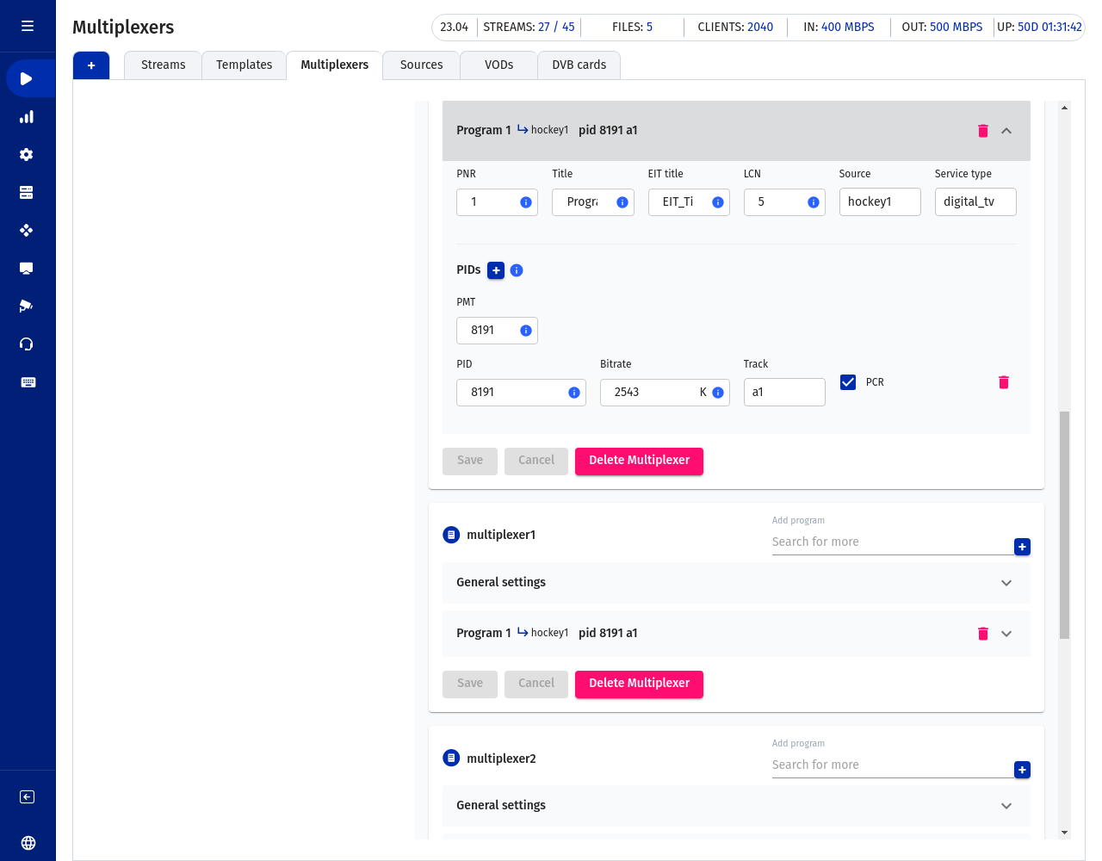This screenshot has height=861, width=1102.
Task: Collapse the expanded Program 1 section
Action: 1006,131
